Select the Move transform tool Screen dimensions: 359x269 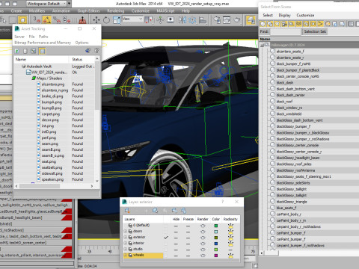[96, 20]
